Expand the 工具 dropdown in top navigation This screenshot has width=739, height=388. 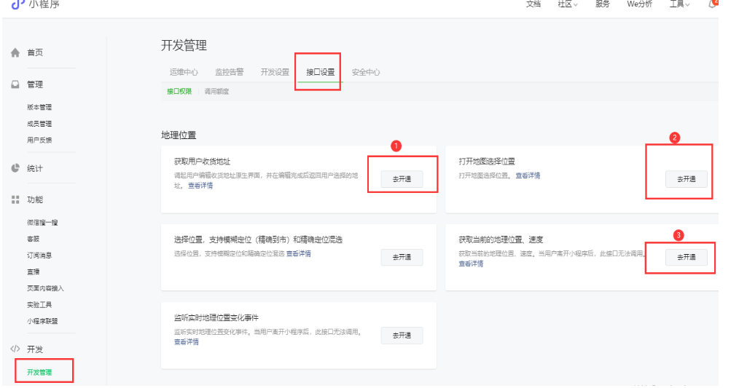pos(679,4)
